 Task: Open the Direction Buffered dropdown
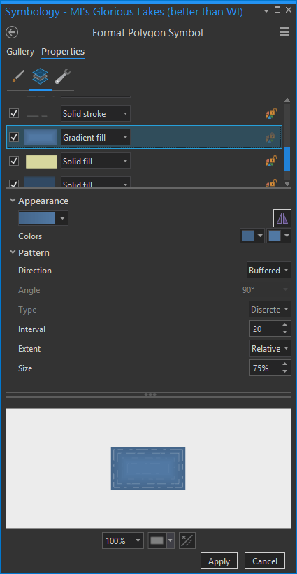(x=269, y=271)
